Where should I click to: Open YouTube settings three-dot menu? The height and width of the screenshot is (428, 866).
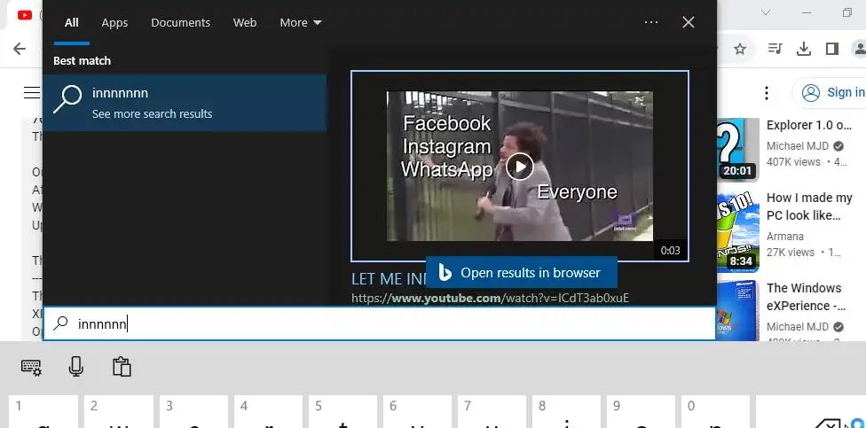(x=766, y=93)
